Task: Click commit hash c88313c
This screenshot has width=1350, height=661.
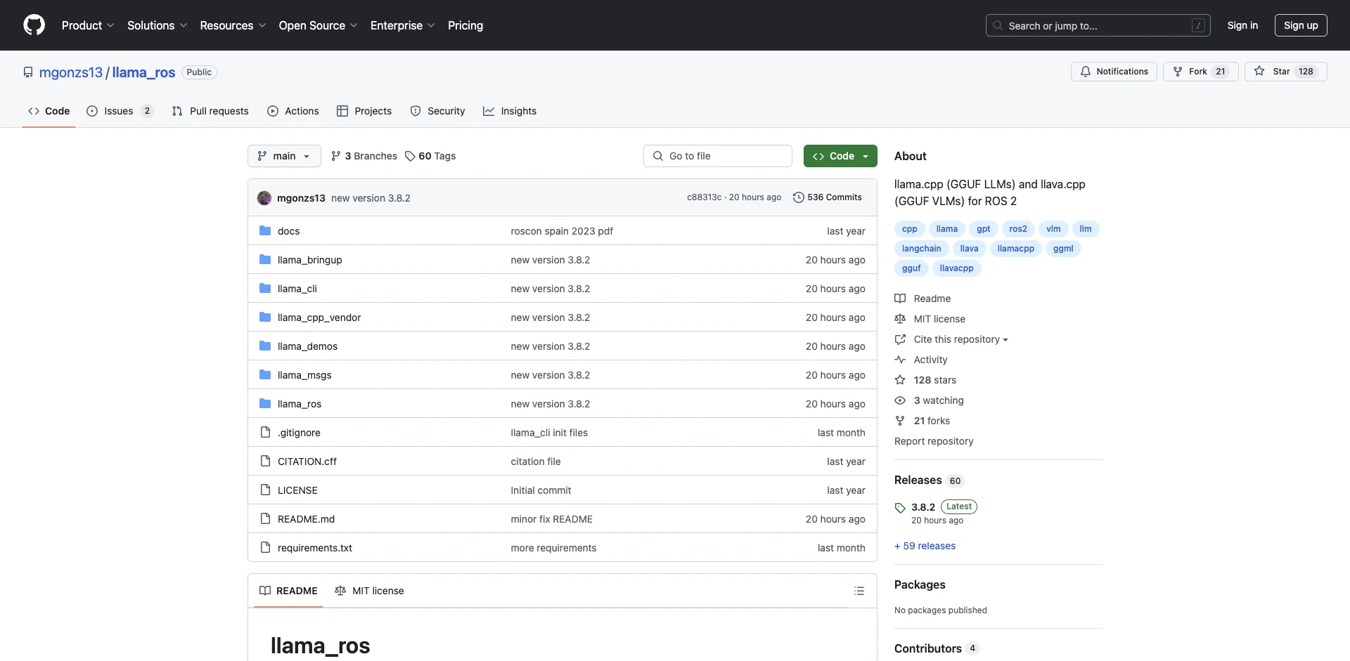Action: pyautogui.click(x=704, y=197)
